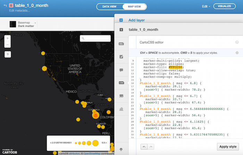Viewport: 243px width, 155px height.
Task: Go back using the return arrow icon
Action: click(x=5, y=6)
